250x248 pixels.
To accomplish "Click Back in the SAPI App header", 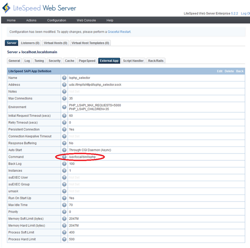I will tap(240, 71).
